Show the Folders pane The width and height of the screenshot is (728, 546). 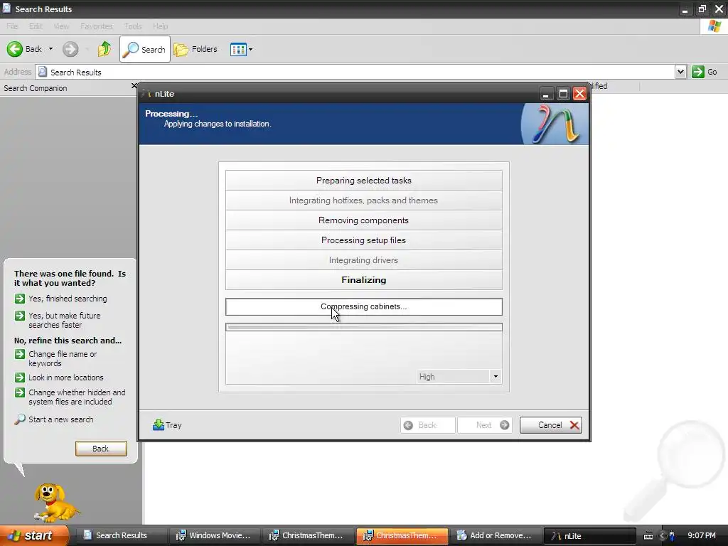(x=196, y=49)
